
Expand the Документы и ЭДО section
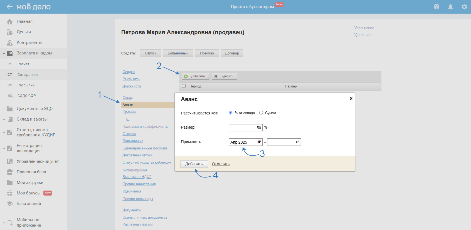point(4,109)
